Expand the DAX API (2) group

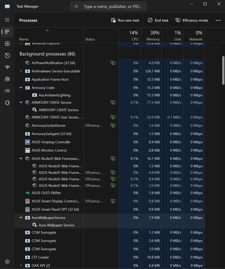click(x=21, y=265)
